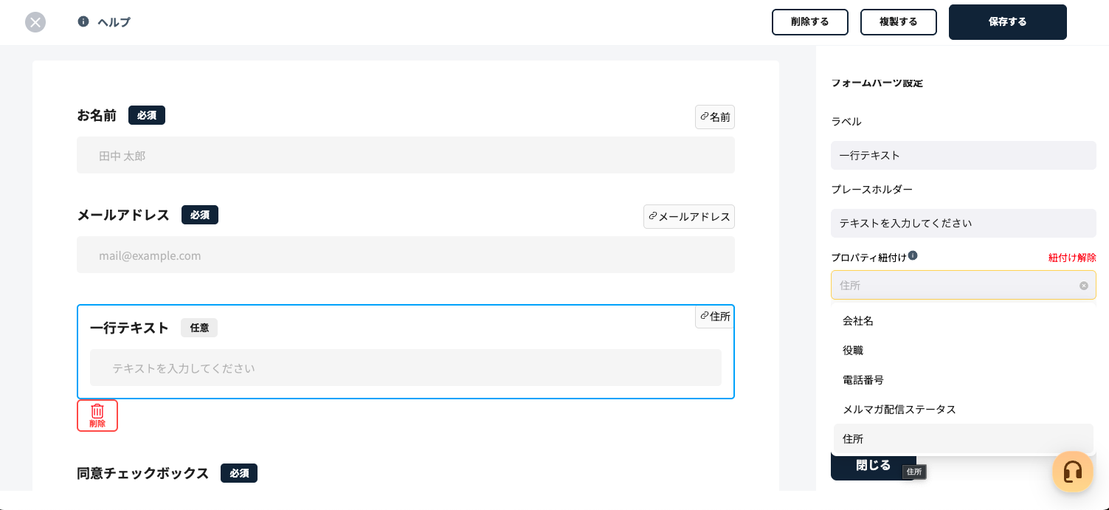
Task: Click the 削除する button in header
Action: [x=809, y=22]
